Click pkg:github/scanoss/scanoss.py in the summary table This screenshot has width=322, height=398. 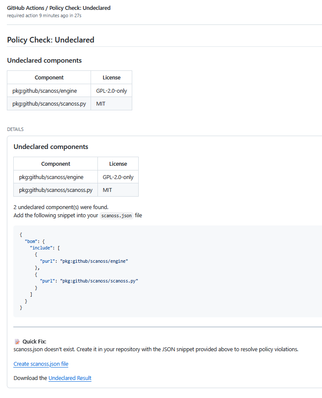49,103
